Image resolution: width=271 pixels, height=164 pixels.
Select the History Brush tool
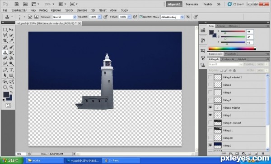(x=11, y=53)
